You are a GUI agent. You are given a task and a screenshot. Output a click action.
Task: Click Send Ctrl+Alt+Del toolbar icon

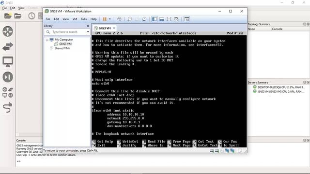click(x=119, y=19)
